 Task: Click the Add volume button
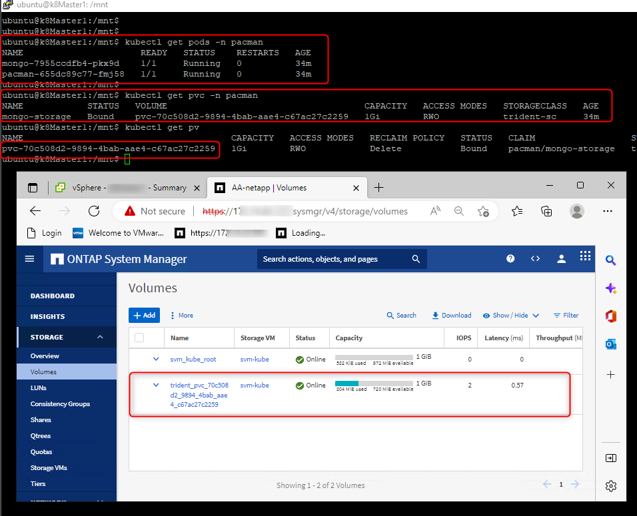pos(144,316)
